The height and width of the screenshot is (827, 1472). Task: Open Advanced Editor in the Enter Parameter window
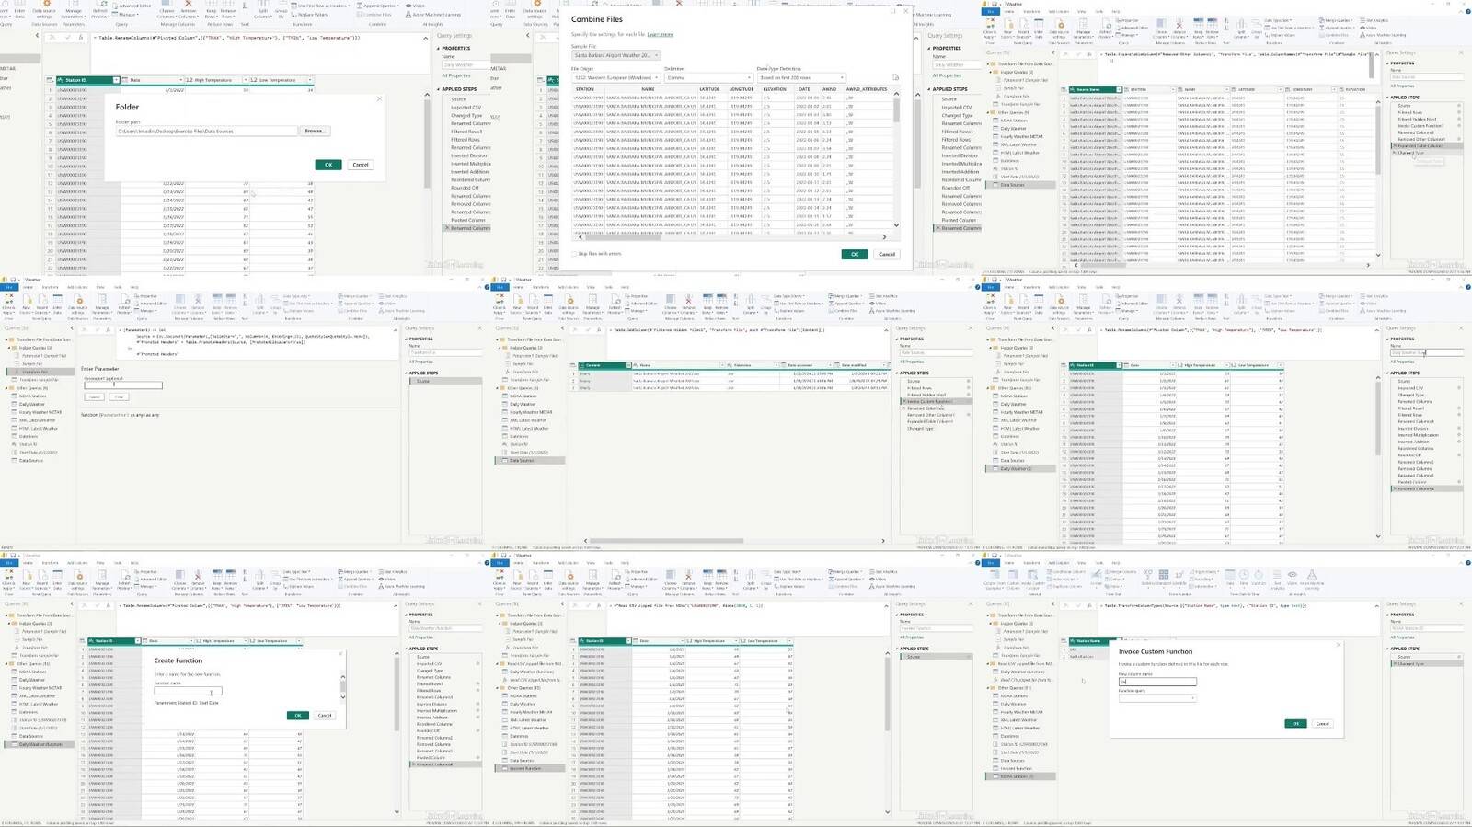pos(152,303)
